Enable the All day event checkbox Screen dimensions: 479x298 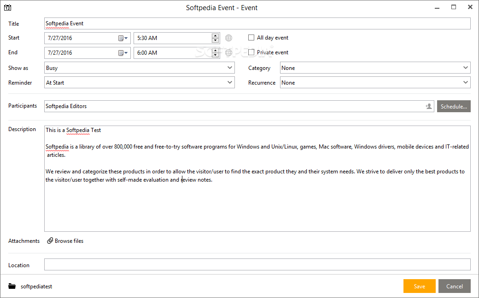pos(251,38)
